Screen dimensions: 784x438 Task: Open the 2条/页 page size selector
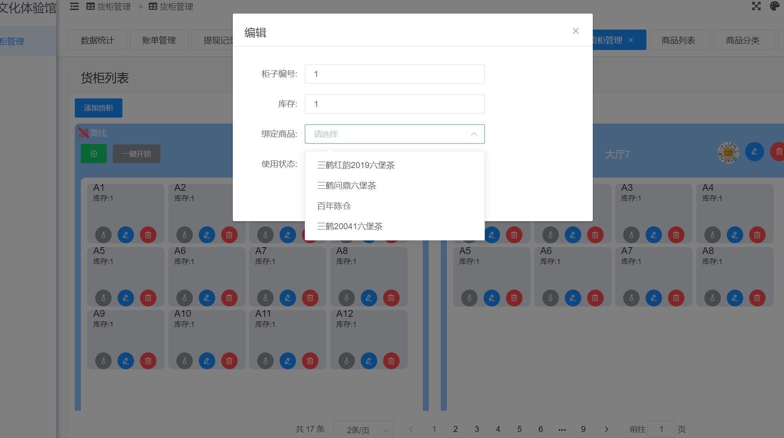pos(363,430)
